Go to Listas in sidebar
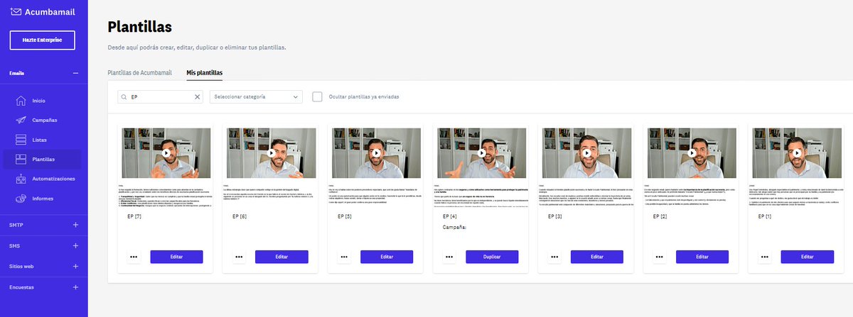Viewport: 853px width, 317px height. pyautogui.click(x=39, y=140)
